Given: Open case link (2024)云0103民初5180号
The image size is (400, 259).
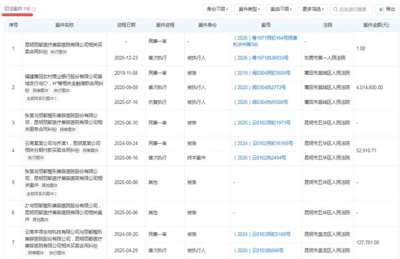Looking at the screenshot, I should click(262, 234).
